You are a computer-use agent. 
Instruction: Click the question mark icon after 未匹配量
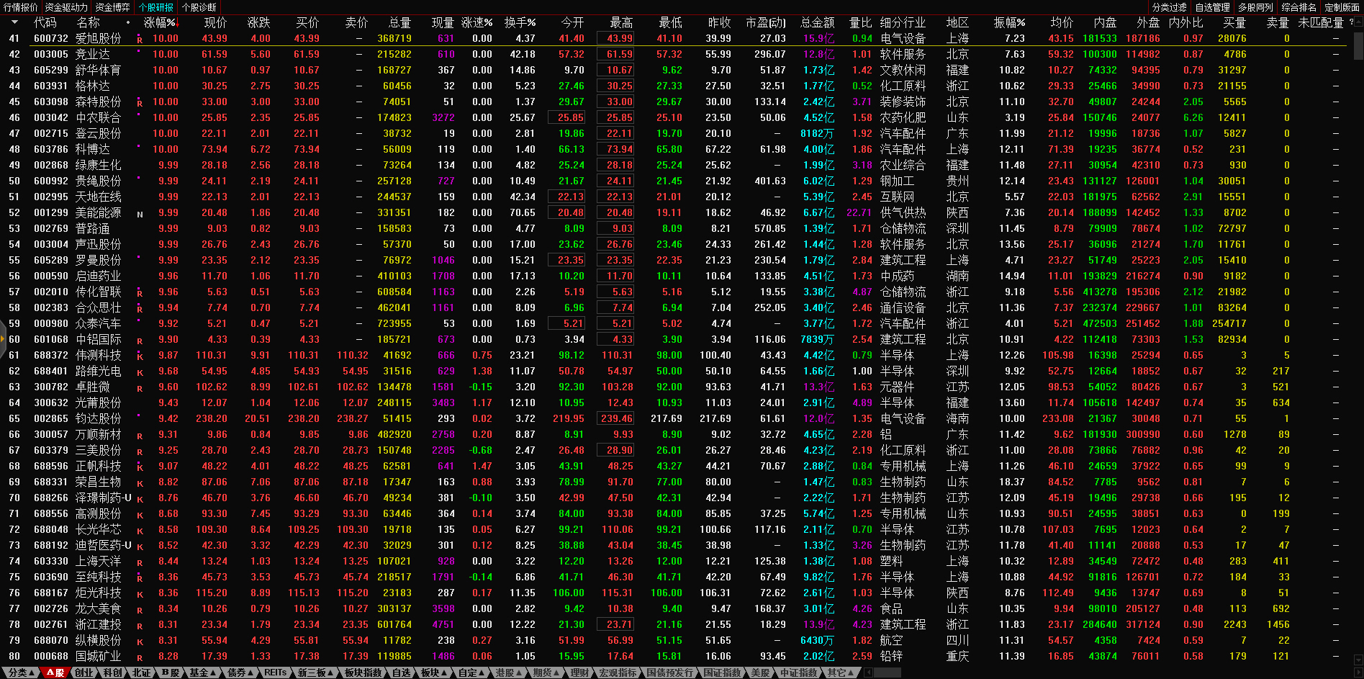pos(1351,22)
